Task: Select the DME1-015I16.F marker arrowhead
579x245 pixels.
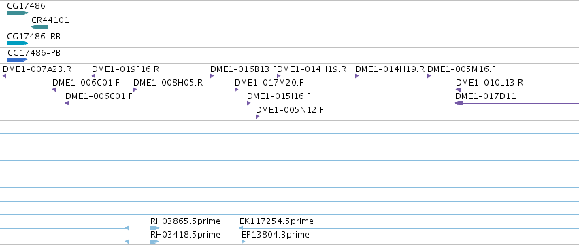Action: (x=249, y=103)
